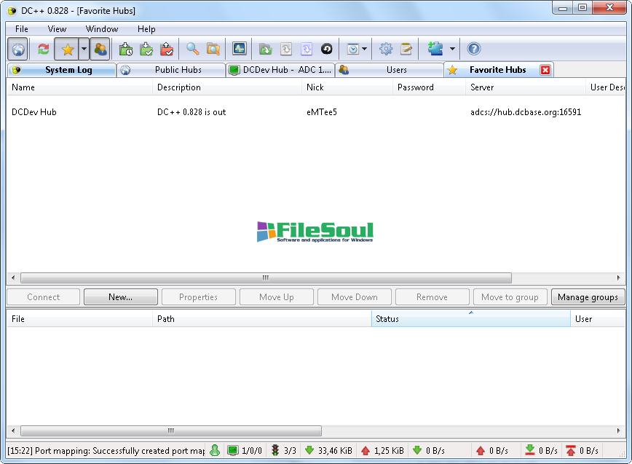
Task: Open the Help menu
Action: click(146, 29)
